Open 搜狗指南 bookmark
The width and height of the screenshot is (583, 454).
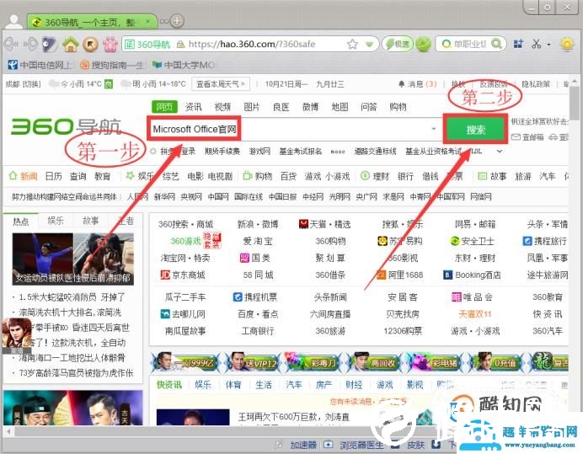coord(112,65)
